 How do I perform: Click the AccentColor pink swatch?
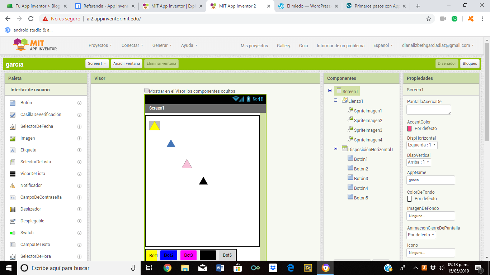point(410,129)
